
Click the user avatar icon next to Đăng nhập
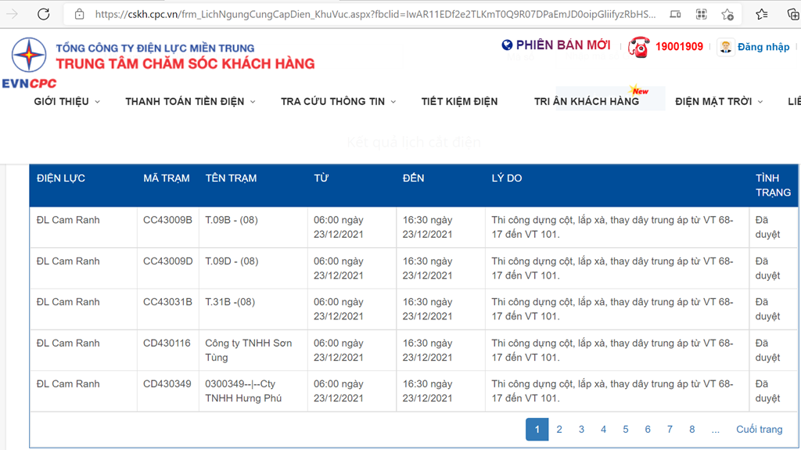726,47
